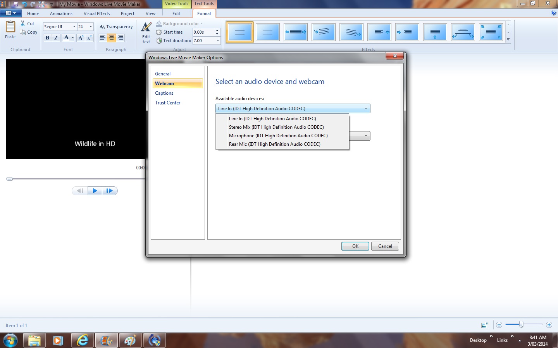Image resolution: width=558 pixels, height=348 pixels.
Task: Apply Italic formatting to text
Action: (56, 38)
